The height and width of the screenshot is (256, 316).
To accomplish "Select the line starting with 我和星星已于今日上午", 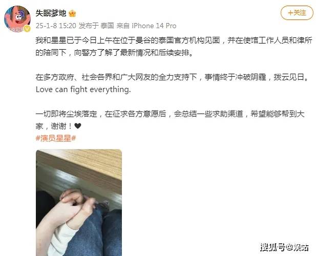I will coord(174,40).
